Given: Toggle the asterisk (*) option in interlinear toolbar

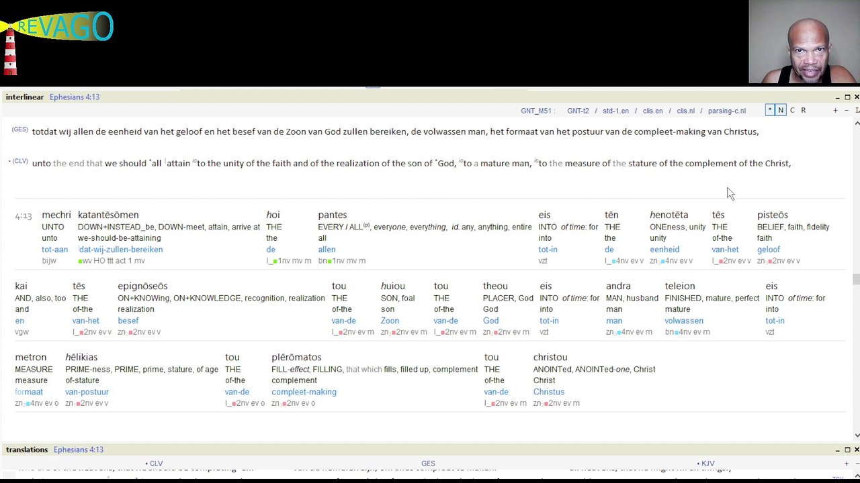Looking at the screenshot, I should click(770, 110).
